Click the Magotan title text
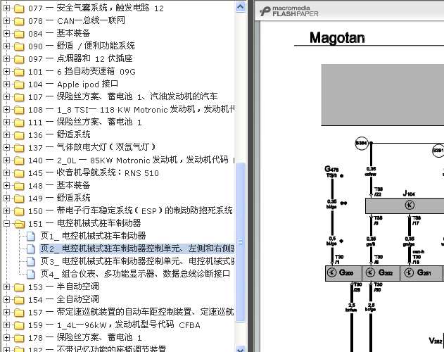The height and width of the screenshot is (352, 444). point(337,38)
